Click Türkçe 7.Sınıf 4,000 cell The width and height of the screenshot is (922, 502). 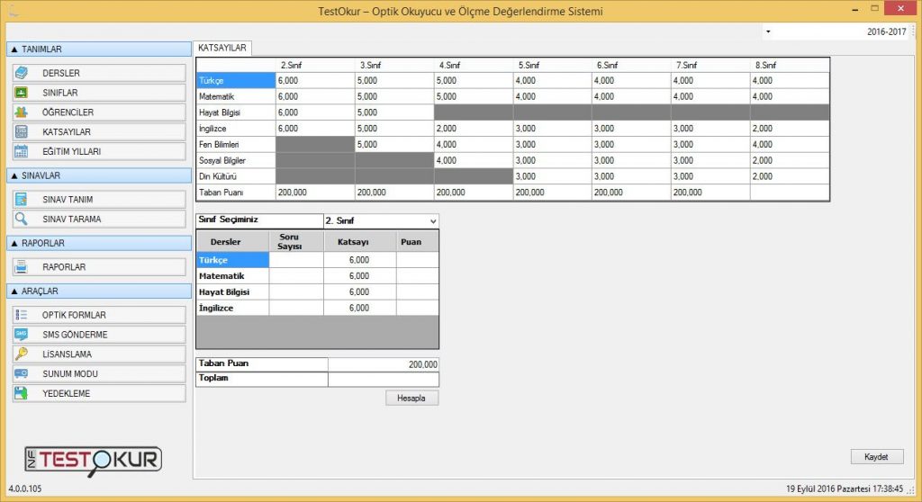710,81
